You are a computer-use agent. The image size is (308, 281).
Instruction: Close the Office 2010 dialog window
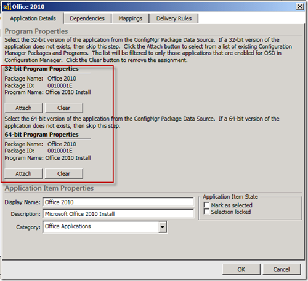coord(300,7)
